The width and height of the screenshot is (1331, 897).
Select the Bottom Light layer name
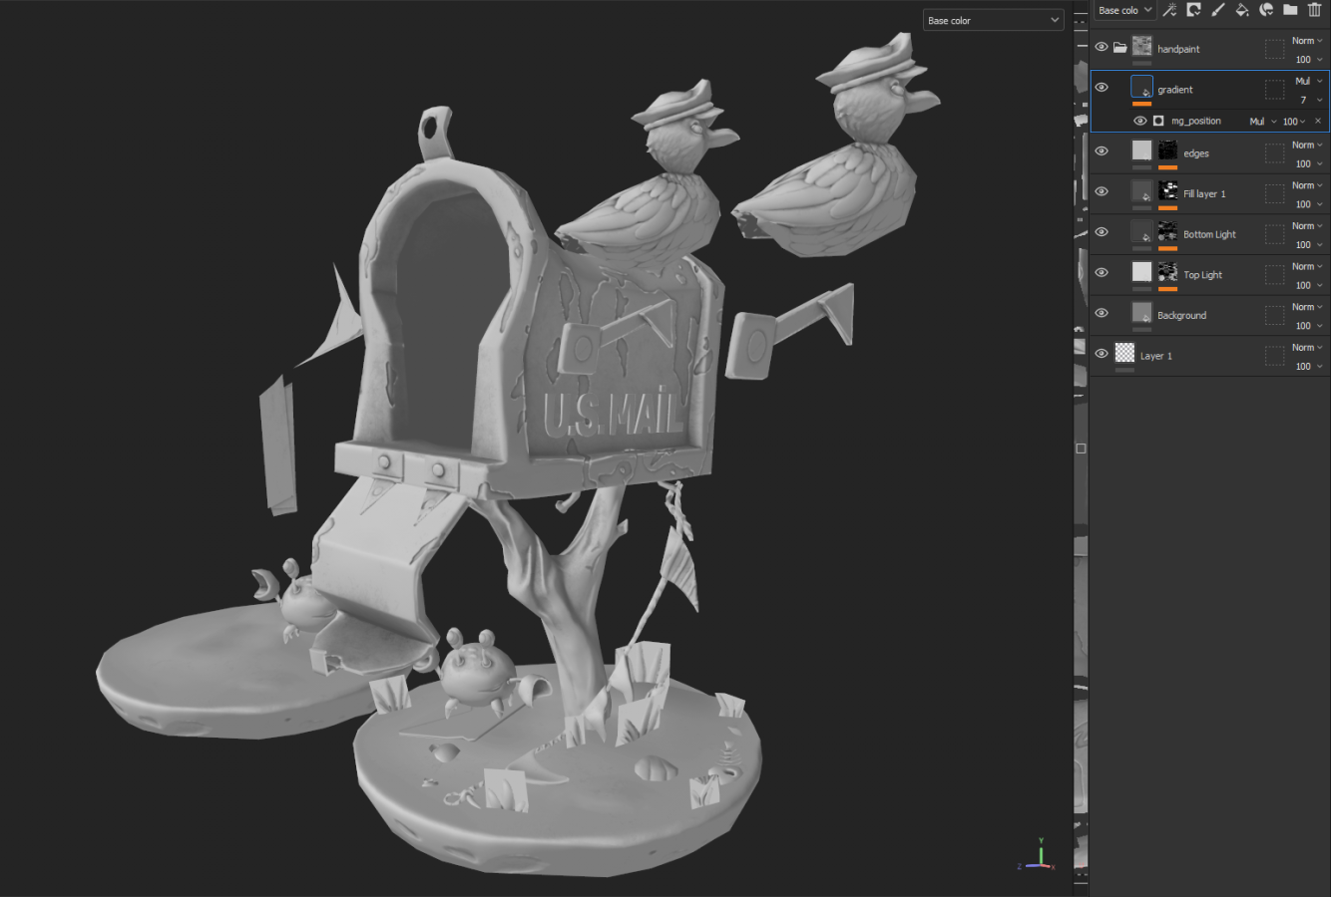[x=1209, y=234]
